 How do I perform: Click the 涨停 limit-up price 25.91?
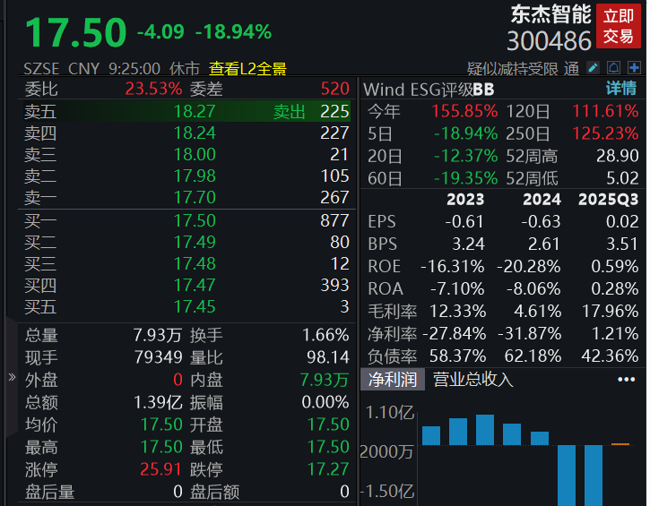[x=161, y=468]
